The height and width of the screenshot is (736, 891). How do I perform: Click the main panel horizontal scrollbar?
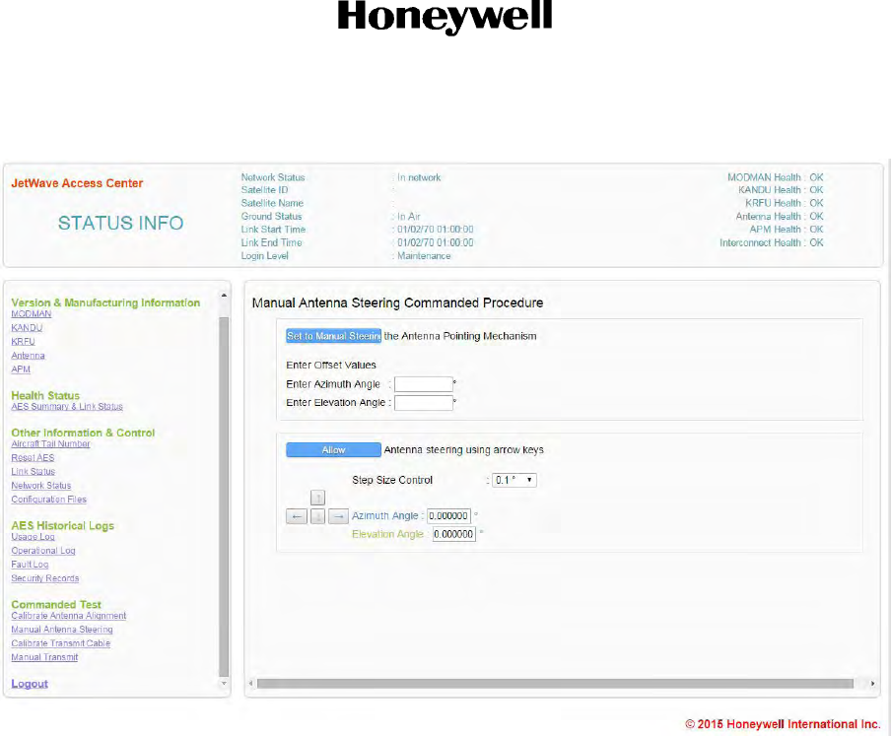coord(555,683)
